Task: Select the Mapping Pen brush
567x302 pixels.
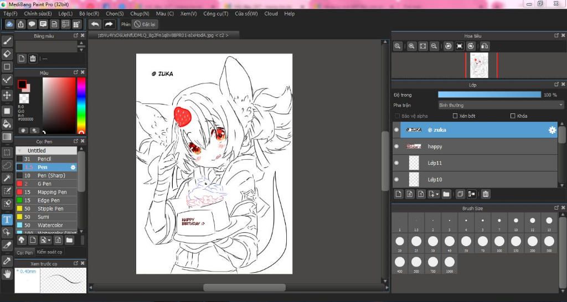Action: click(x=47, y=192)
